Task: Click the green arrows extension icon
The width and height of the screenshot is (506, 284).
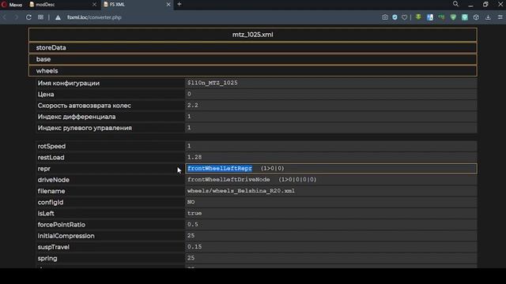Action: coord(418,17)
